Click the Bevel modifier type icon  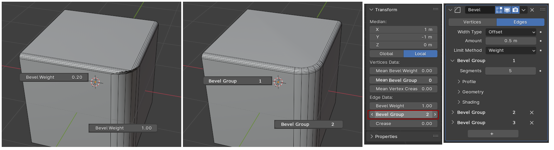click(458, 10)
